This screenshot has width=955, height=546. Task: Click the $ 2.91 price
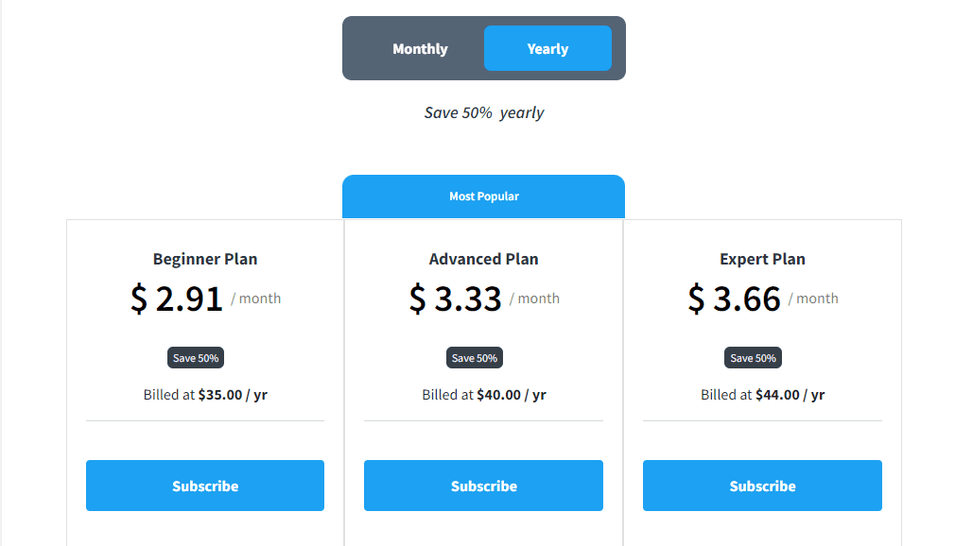(x=177, y=299)
